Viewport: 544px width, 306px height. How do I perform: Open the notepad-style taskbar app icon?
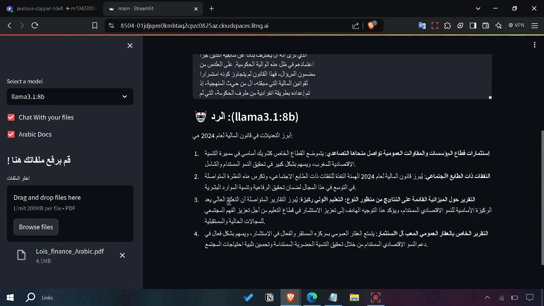pyautogui.click(x=333, y=297)
